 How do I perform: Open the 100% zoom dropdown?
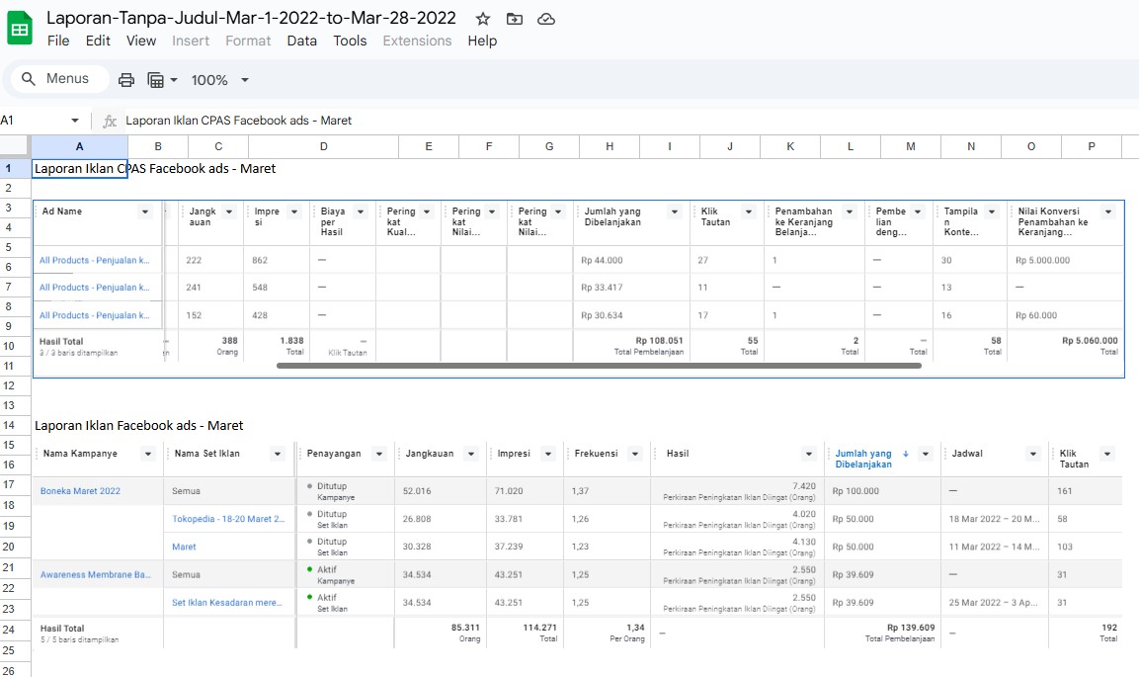point(219,80)
